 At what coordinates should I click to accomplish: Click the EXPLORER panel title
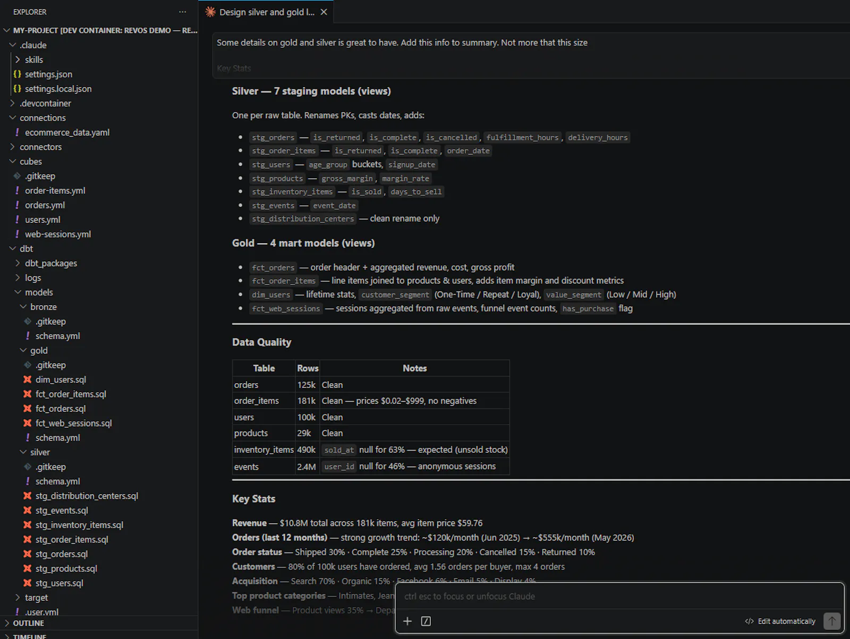coord(30,12)
